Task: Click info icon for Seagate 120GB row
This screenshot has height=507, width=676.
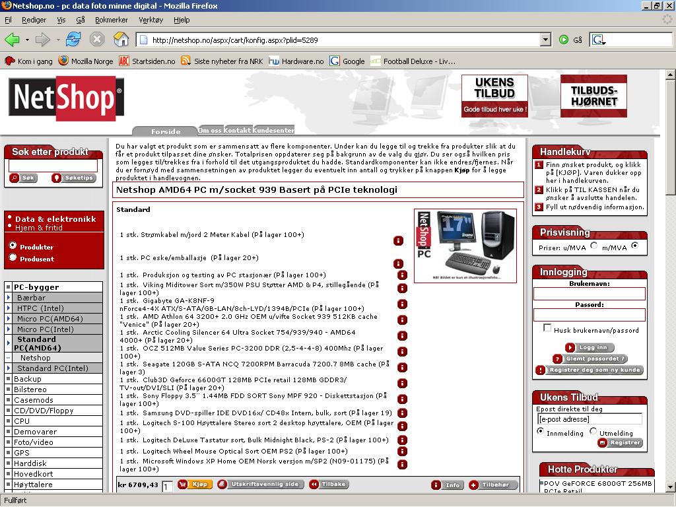Action: click(x=402, y=367)
